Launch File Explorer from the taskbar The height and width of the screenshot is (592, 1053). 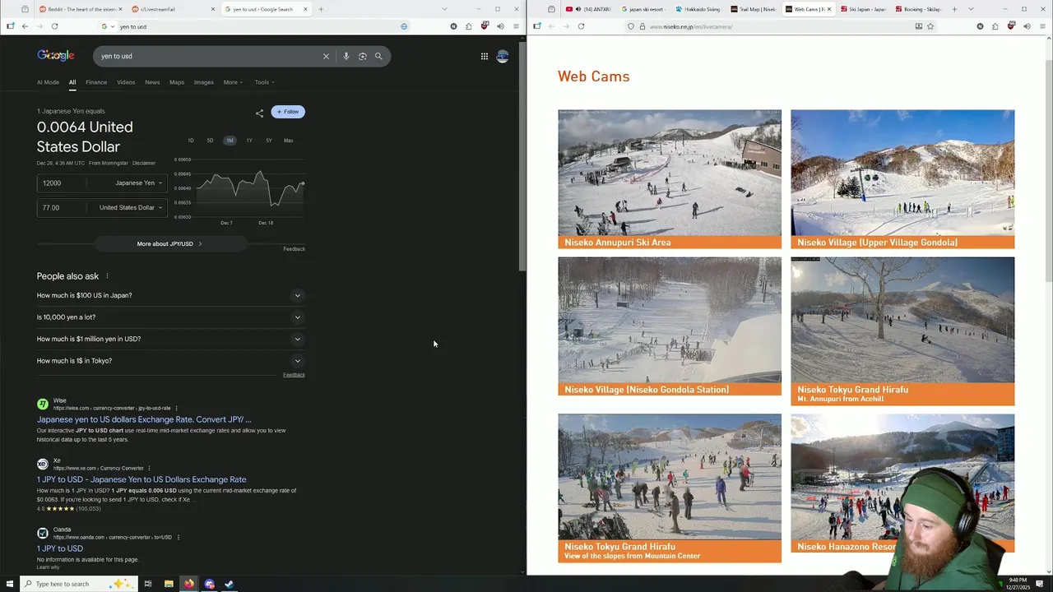point(169,584)
